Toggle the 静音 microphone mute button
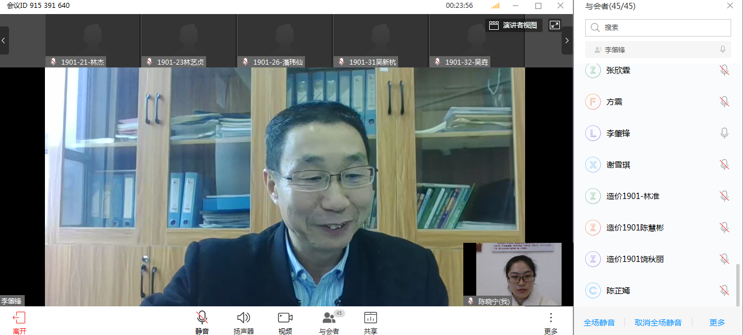Viewport: 743px width, 335px height. 202,318
